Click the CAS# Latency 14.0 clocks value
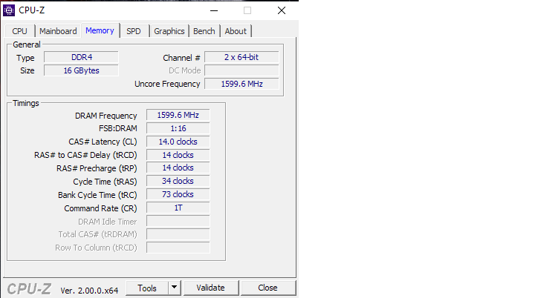This screenshot has height=298, width=535. coord(178,142)
